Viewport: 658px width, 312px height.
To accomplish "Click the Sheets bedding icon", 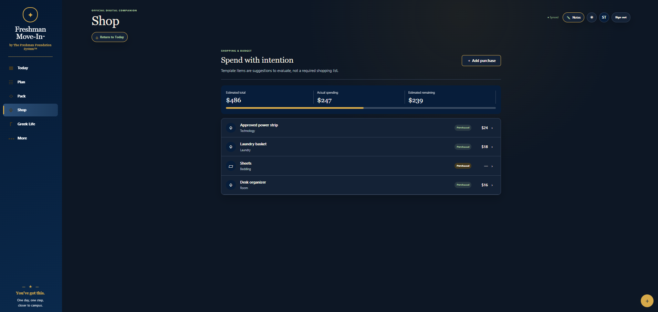I will pos(231,166).
